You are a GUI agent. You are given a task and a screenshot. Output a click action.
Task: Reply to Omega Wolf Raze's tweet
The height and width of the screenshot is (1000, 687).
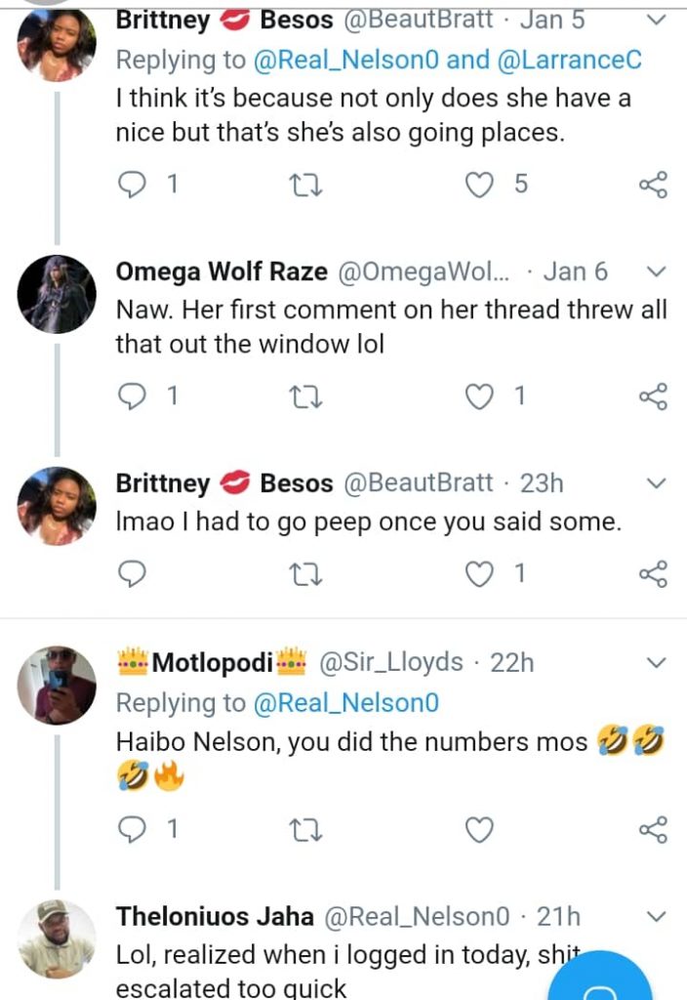click(131, 396)
